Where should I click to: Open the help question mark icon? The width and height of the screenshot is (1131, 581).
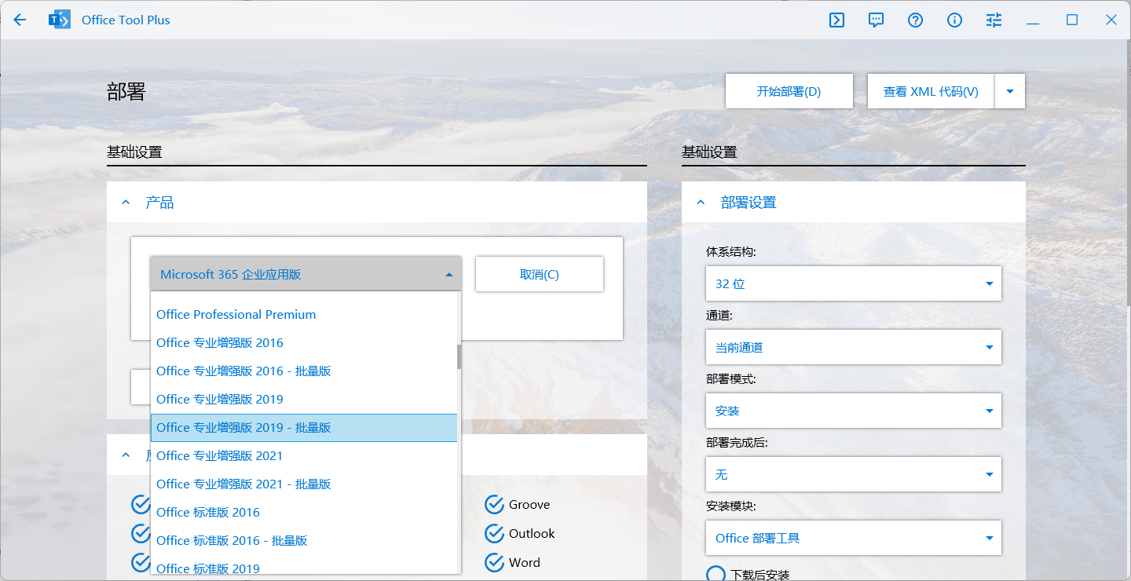[916, 20]
